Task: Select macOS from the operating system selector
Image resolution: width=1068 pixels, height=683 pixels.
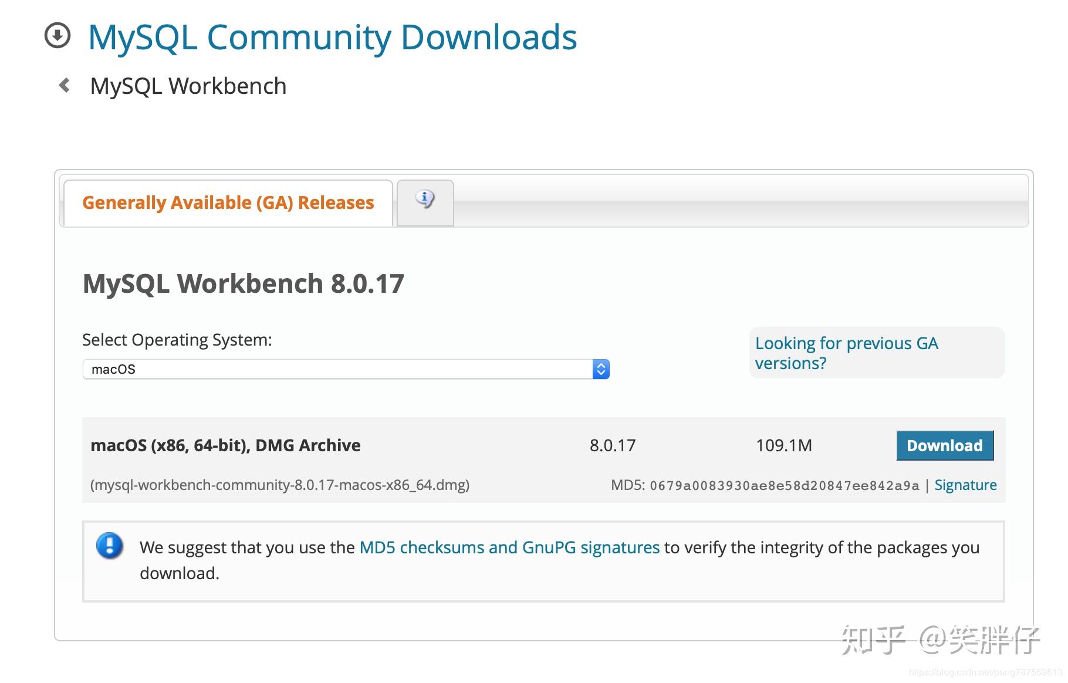Action: pyautogui.click(x=346, y=368)
